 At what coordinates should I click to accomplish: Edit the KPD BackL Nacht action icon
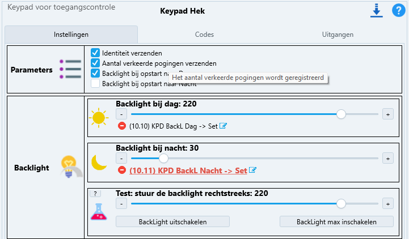pyautogui.click(x=252, y=170)
